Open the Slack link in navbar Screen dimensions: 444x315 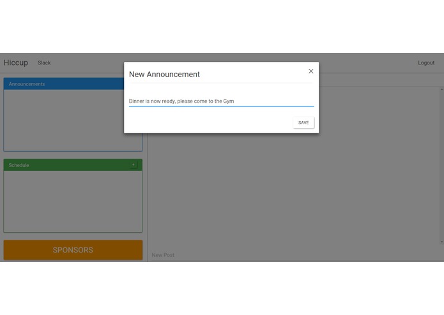[44, 62]
